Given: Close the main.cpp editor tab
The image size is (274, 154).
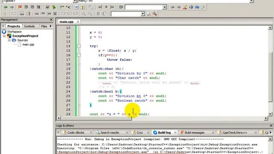Looking at the screenshot, I should pyautogui.click(x=78, y=22).
